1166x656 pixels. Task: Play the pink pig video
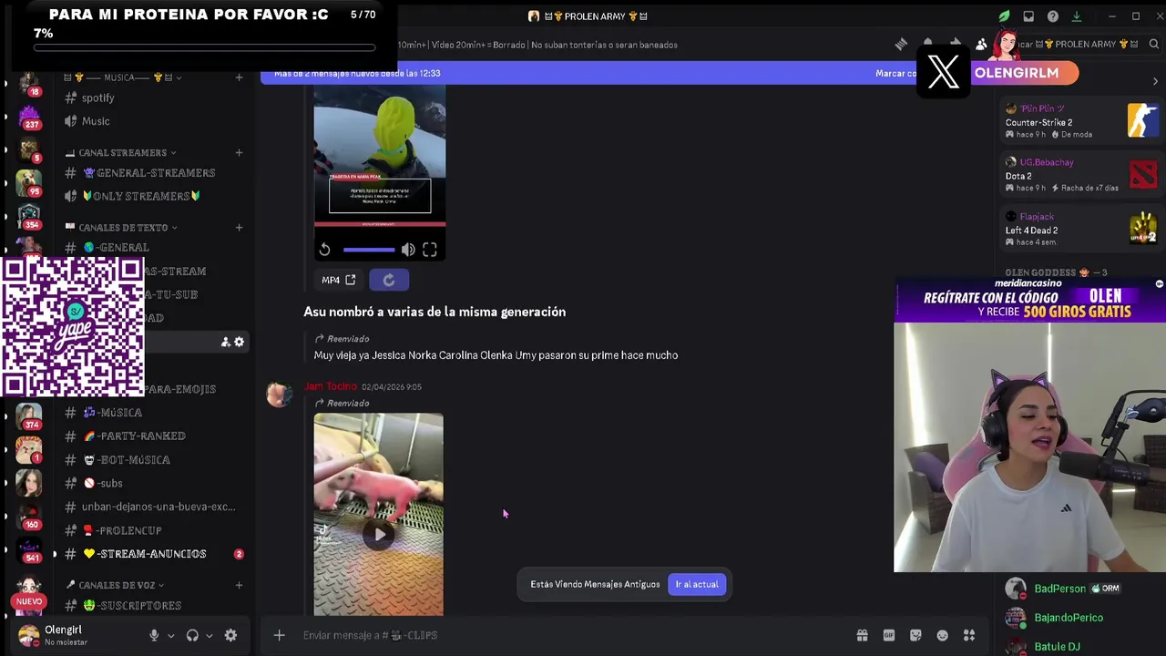click(379, 535)
